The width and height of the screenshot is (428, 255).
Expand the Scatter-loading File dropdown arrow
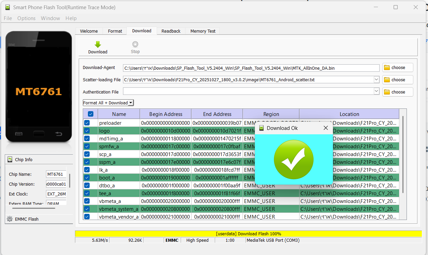376,80
